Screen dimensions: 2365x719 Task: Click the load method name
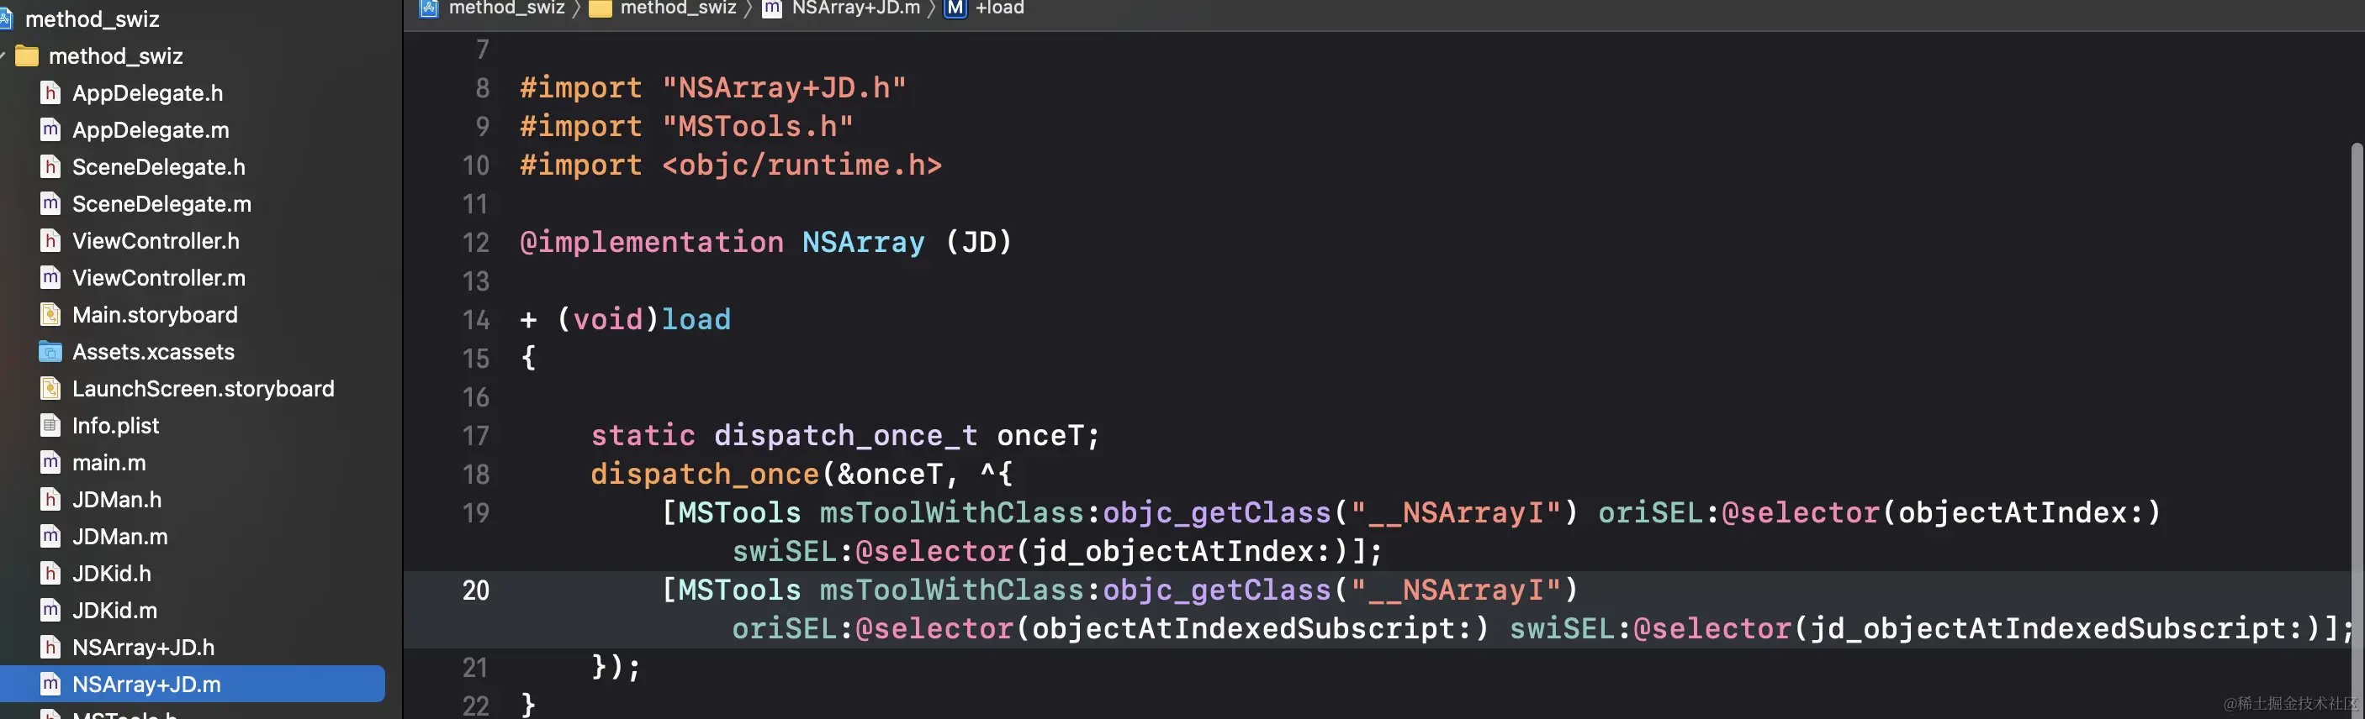click(696, 319)
